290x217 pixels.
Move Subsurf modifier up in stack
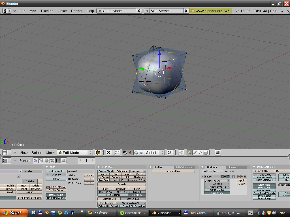point(238,177)
